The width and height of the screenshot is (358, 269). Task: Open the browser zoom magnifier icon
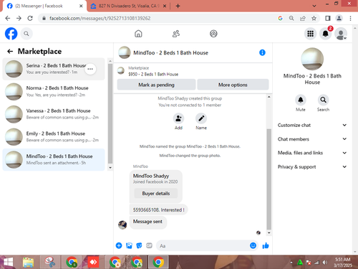(291, 18)
